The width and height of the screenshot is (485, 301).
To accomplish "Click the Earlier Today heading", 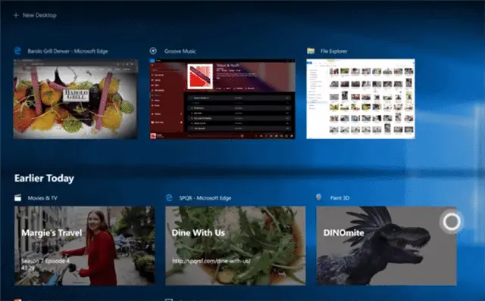I will pyautogui.click(x=44, y=178).
